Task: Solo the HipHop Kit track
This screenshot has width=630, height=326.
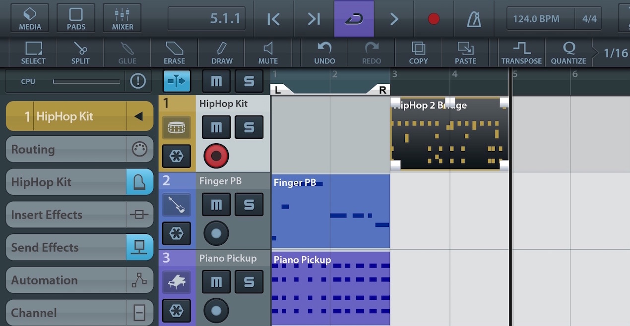Action: pyautogui.click(x=249, y=127)
